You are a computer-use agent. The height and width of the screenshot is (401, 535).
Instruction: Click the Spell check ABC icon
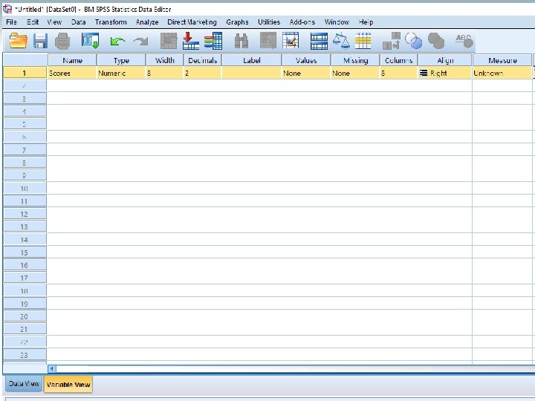pos(464,41)
